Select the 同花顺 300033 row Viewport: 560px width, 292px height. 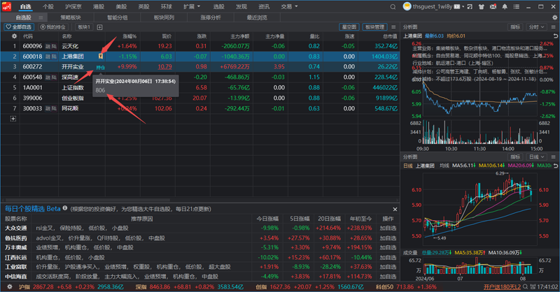pos(200,108)
